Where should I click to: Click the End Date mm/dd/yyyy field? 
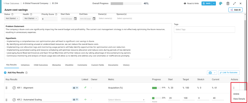coord(86,19)
